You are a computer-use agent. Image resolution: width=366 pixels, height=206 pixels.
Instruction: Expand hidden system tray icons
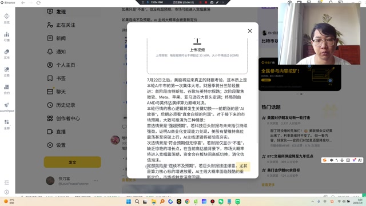coord(313,201)
